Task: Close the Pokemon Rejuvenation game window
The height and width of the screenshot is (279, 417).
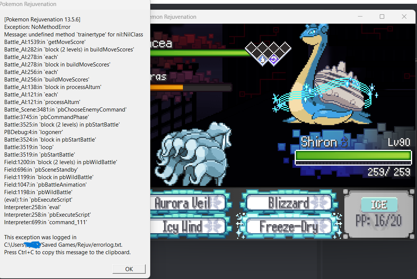Action: pos(404,17)
